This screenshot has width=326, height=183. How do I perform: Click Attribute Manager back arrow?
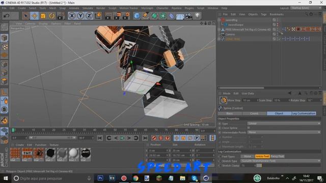pos(289,94)
